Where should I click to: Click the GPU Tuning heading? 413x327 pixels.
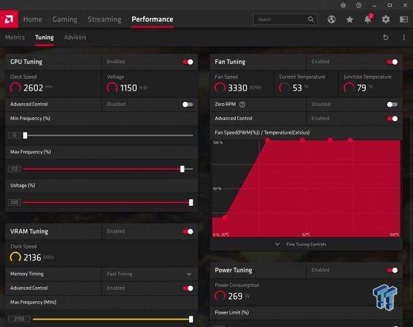[26, 62]
